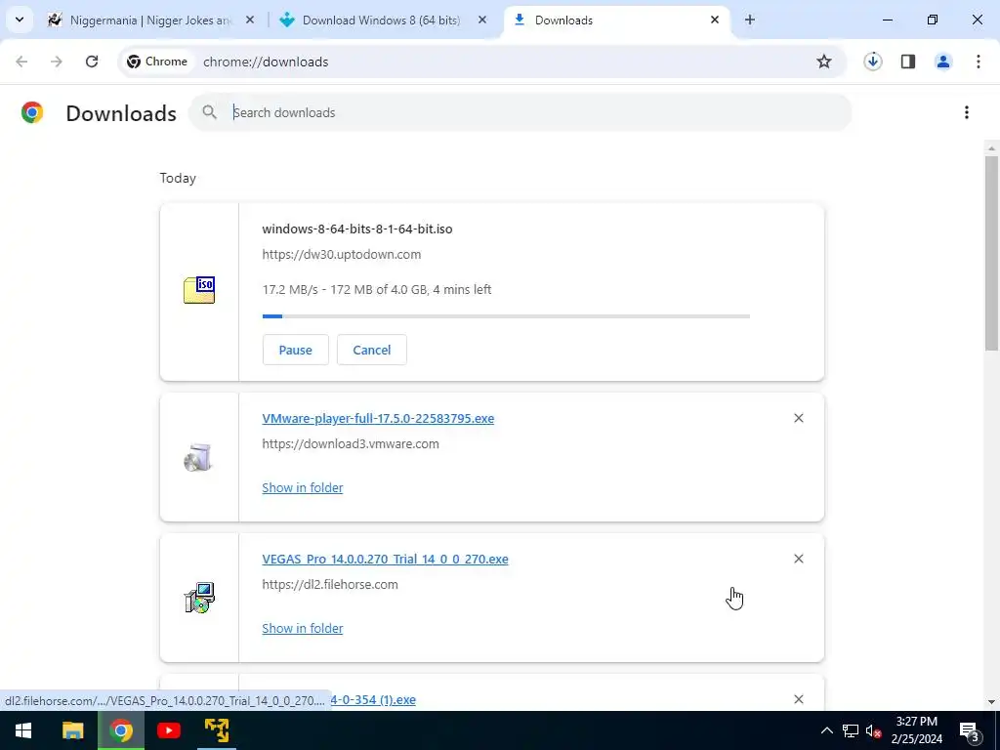Open the partially visible 4-0-354 (1).exe link
This screenshot has height=750, width=1000.
[373, 699]
